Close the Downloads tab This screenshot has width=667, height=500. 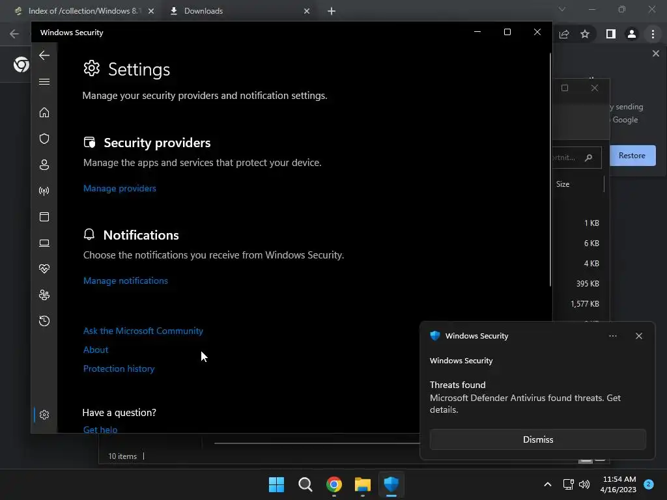pos(307,11)
